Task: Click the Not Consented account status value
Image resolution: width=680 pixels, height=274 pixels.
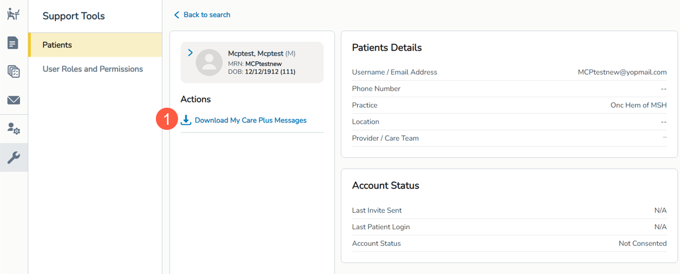Action: pos(642,244)
